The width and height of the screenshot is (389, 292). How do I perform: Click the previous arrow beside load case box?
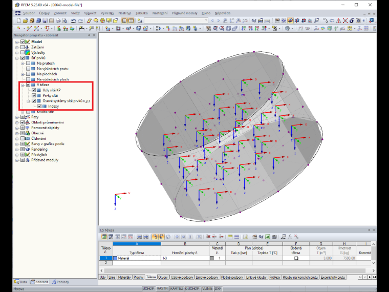coord(212,20)
